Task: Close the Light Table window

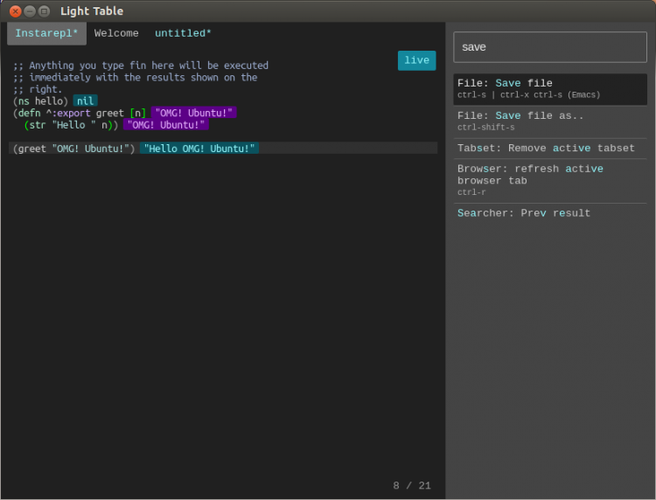Action: click(16, 11)
